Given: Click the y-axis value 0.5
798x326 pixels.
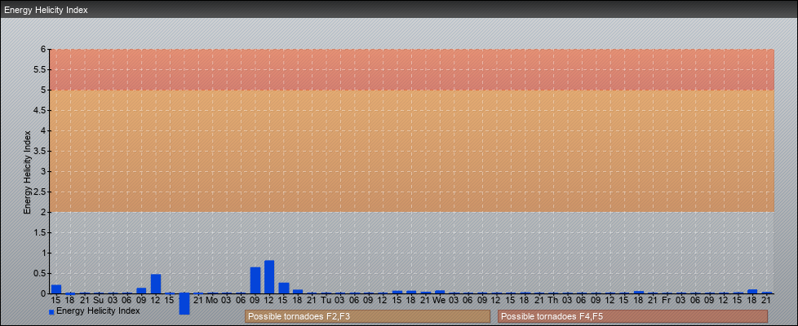Looking at the screenshot, I should tap(40, 273).
